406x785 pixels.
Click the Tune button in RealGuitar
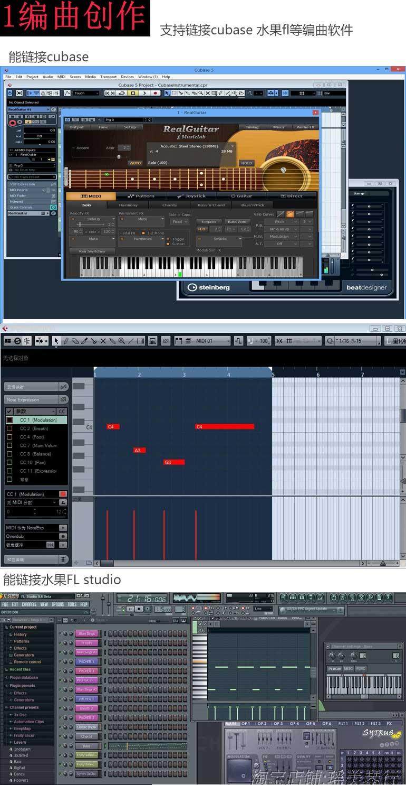click(x=103, y=127)
